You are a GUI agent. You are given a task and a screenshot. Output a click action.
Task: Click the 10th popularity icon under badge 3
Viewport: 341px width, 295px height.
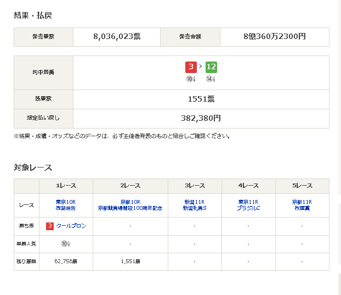pos(190,79)
